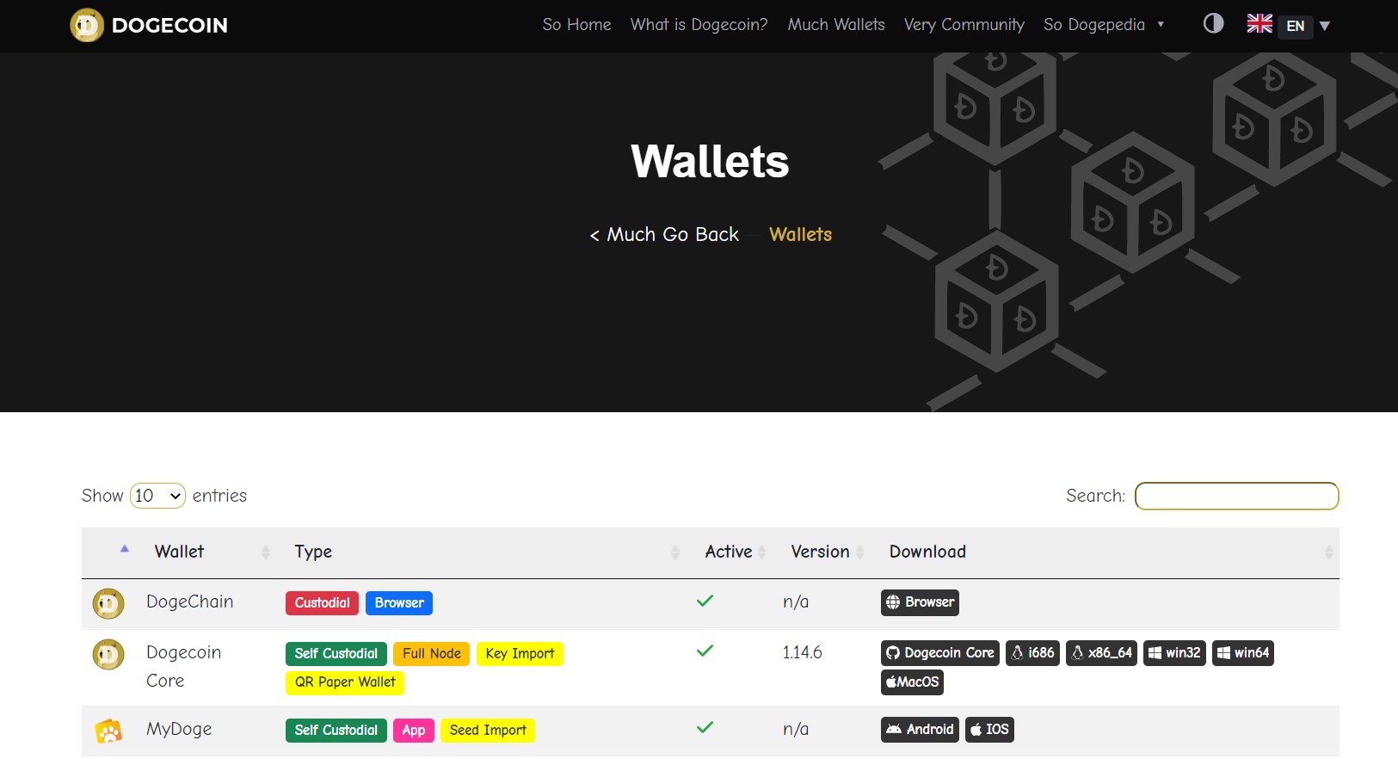Expand the So Dogepedia menu arrow

pos(1161,25)
